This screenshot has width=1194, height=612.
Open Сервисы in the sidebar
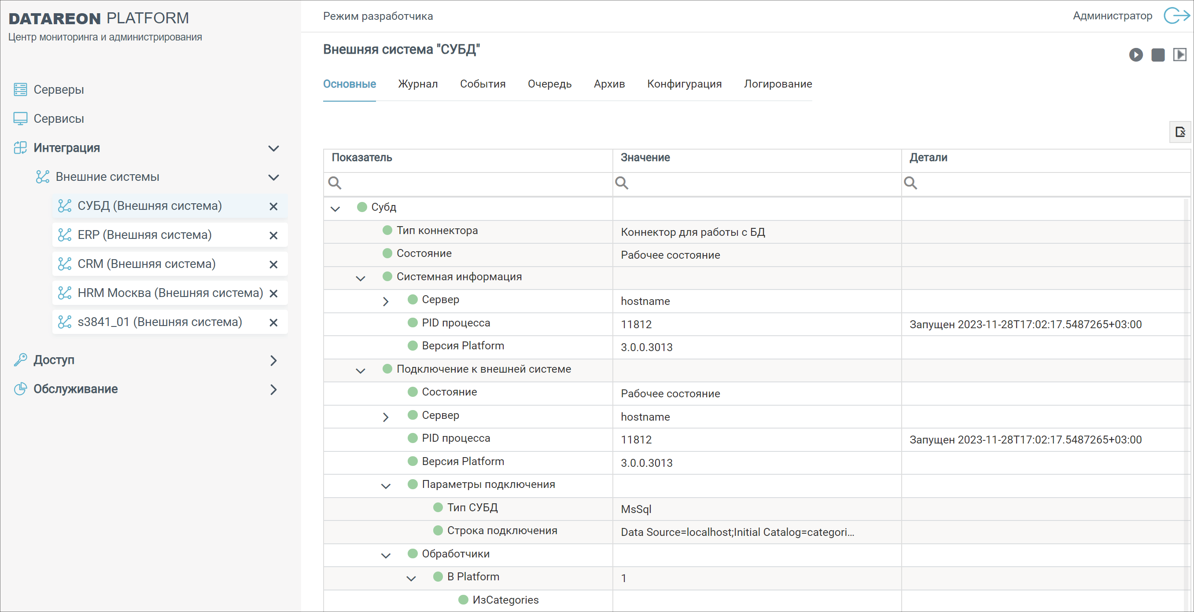tap(59, 119)
